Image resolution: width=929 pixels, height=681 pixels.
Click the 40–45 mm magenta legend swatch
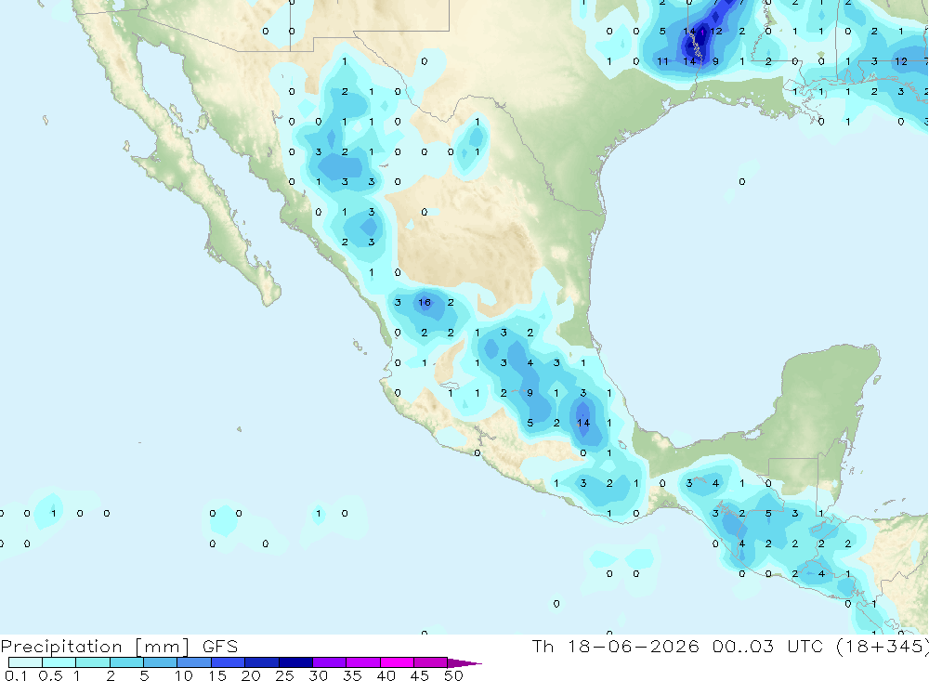397,662
